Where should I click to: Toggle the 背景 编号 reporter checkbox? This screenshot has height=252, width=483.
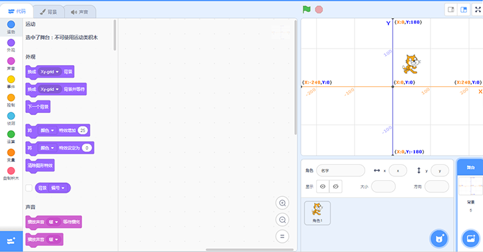29,188
